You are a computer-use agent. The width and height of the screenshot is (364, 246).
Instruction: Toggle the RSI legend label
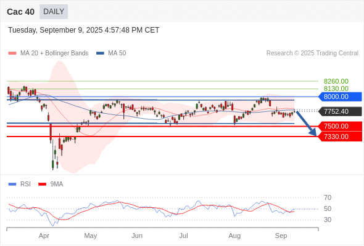coord(25,184)
